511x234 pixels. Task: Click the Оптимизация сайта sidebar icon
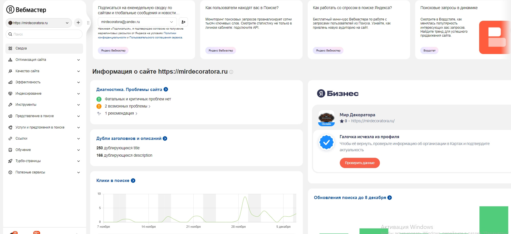coord(10,60)
